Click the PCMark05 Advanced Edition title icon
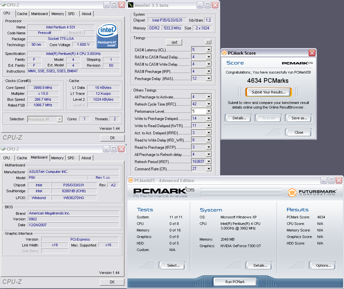 tap(131, 180)
